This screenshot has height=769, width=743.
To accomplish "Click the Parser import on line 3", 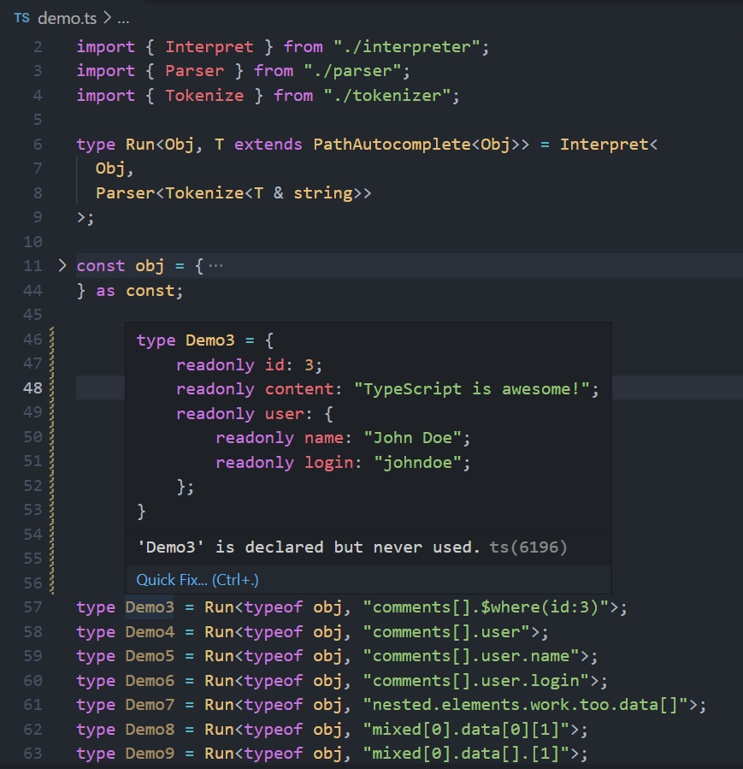I will (194, 70).
